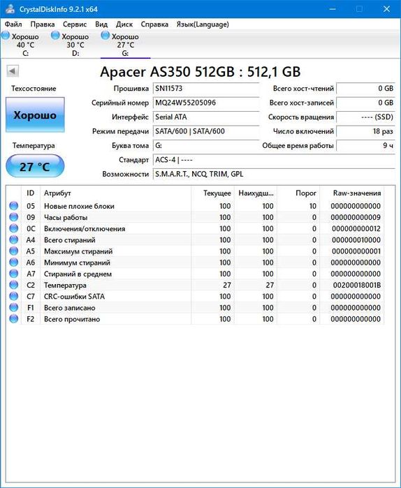The width and height of the screenshot is (401, 488).
Task: Click status orb for Включения/отключения
Action: (14, 228)
